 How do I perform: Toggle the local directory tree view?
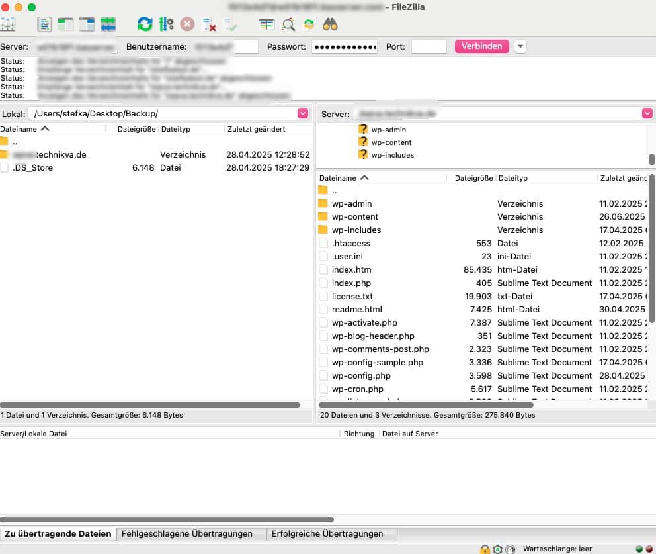pos(65,25)
